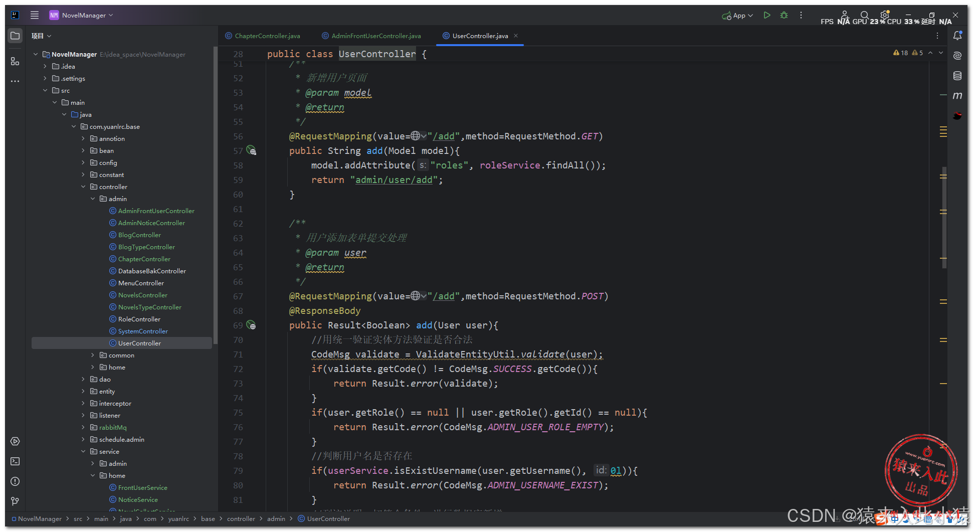The image size is (973, 532).
Task: Expand the .settings folder
Action: coord(45,78)
